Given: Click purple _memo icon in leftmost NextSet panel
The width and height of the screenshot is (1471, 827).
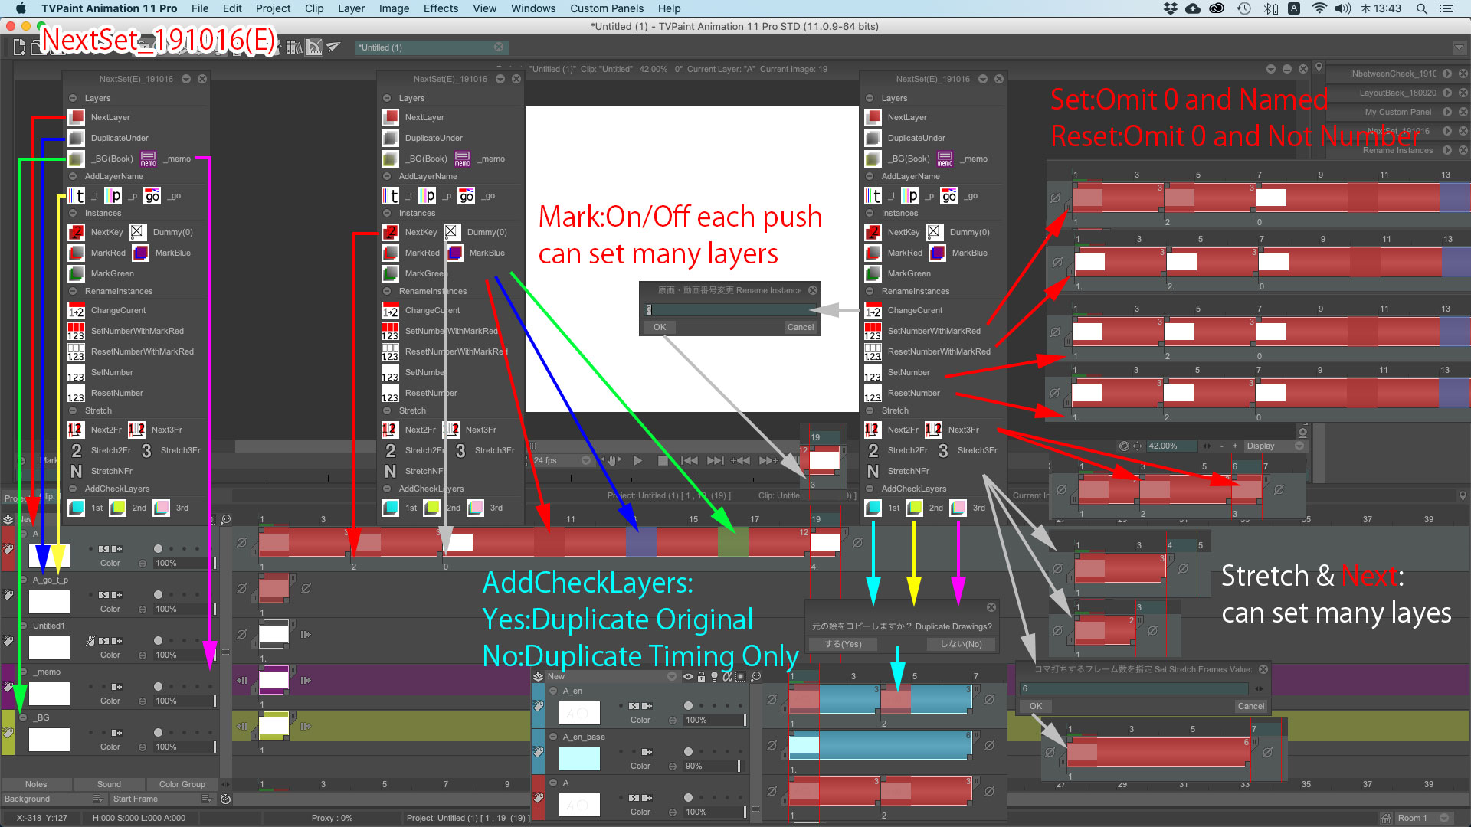Looking at the screenshot, I should point(149,159).
